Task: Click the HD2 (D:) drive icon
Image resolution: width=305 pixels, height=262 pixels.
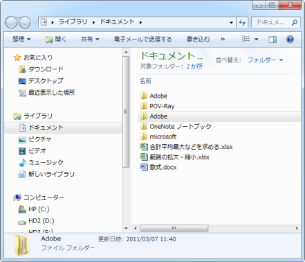Action: pyautogui.click(x=22, y=222)
